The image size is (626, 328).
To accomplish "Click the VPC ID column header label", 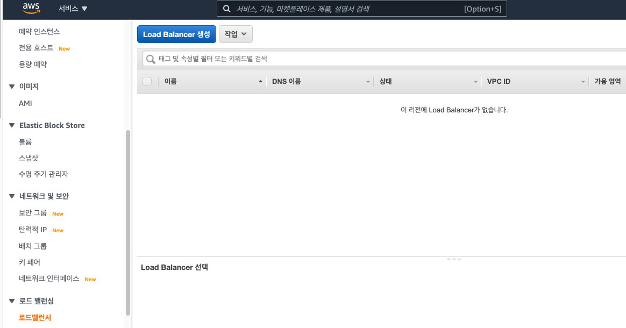I will coord(499,81).
